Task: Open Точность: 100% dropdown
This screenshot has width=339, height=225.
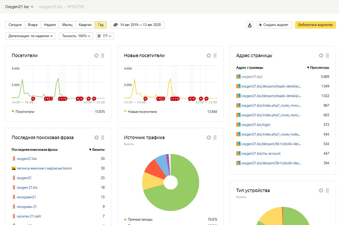Action: pyautogui.click(x=76, y=36)
